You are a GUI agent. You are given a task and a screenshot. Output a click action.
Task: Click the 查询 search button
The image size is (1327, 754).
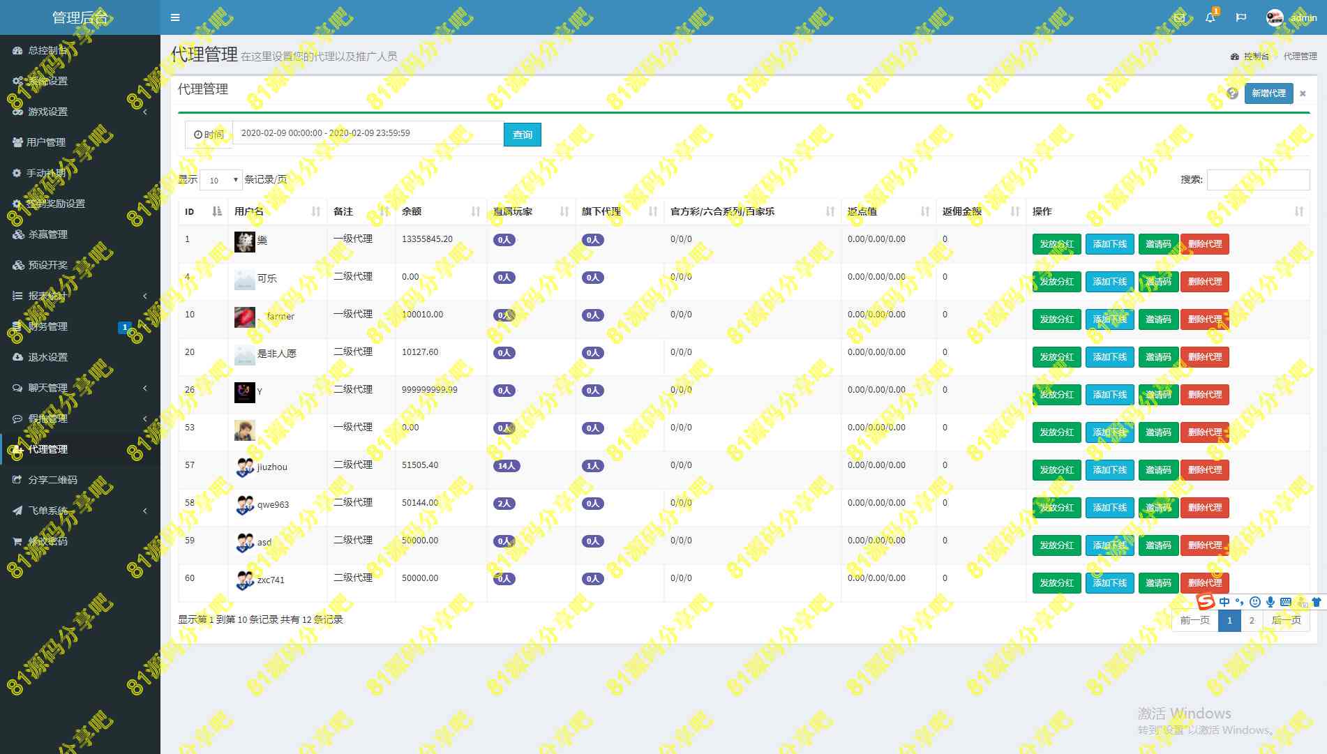coord(522,135)
